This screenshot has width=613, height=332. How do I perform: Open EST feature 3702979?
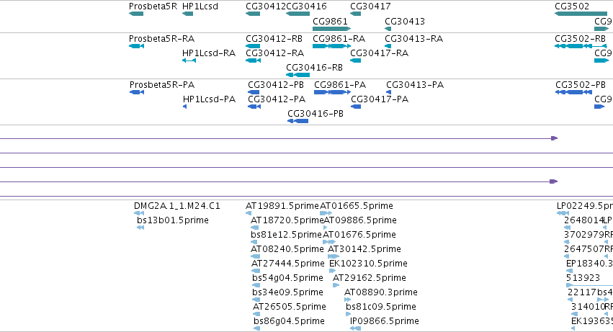click(583, 235)
